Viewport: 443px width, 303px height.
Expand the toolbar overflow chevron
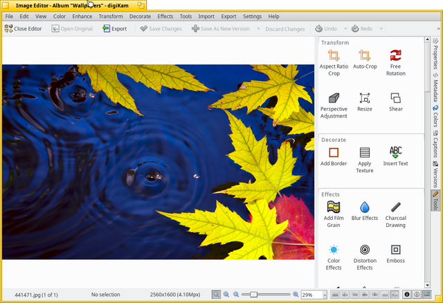click(x=438, y=28)
